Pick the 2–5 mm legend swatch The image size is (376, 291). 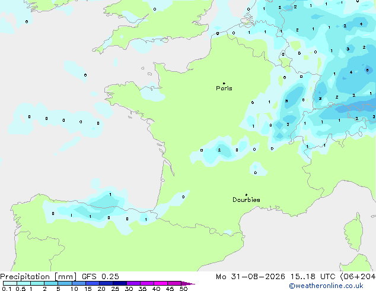(x=51, y=283)
